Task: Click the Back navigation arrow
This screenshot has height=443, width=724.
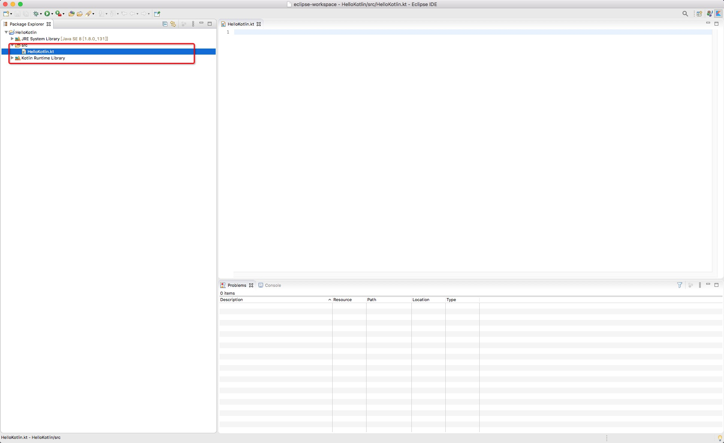Action: 132,14
